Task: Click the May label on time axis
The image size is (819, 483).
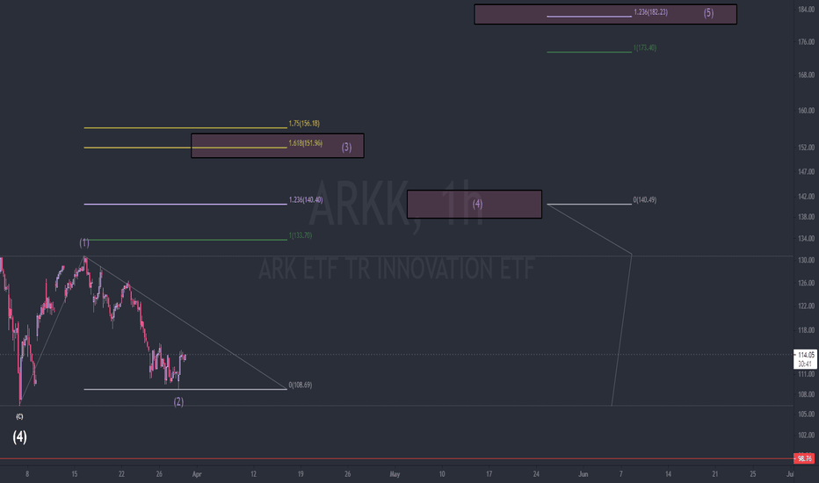Action: click(395, 474)
